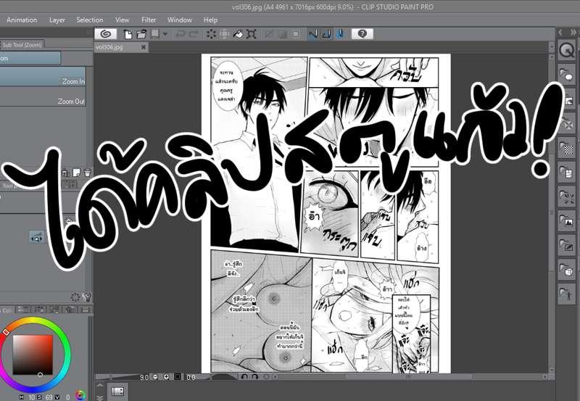Screen dimensions: 580x401
Task: Click the rotate left icon below canvas
Action: 244,377
